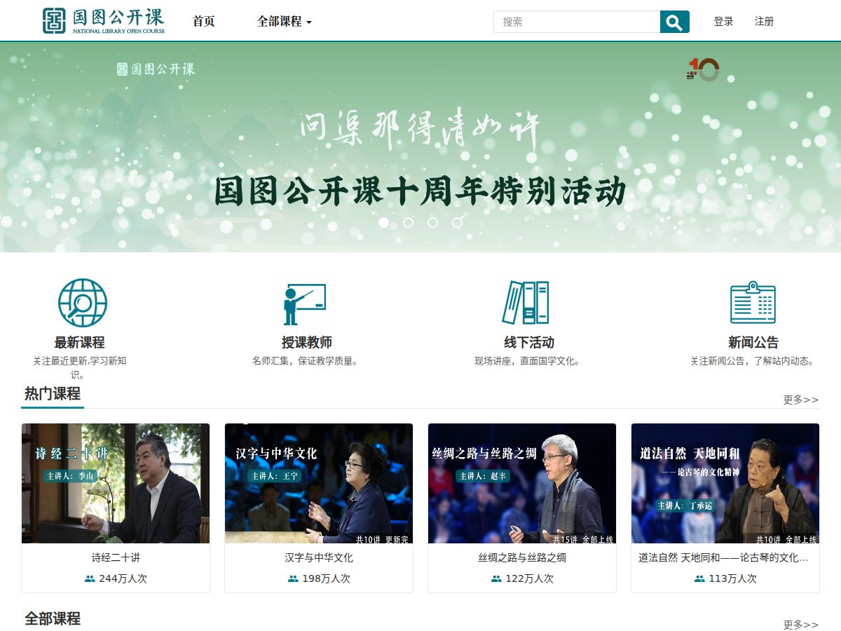Viewport: 841px width, 631px height.
Task: Click 更多>> next to 全部课程 section
Action: pos(800,625)
